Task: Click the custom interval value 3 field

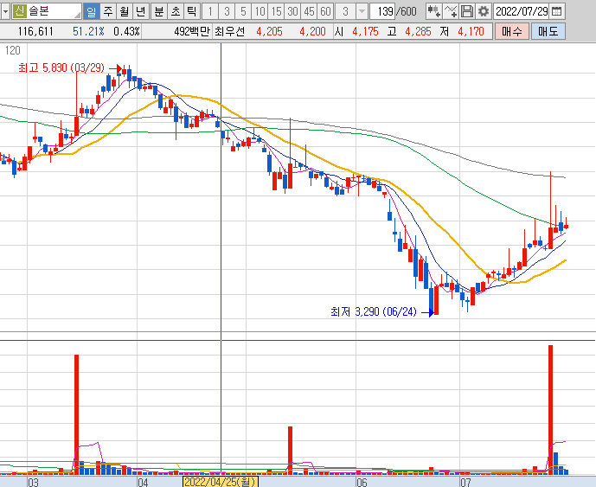Action: pos(345,11)
